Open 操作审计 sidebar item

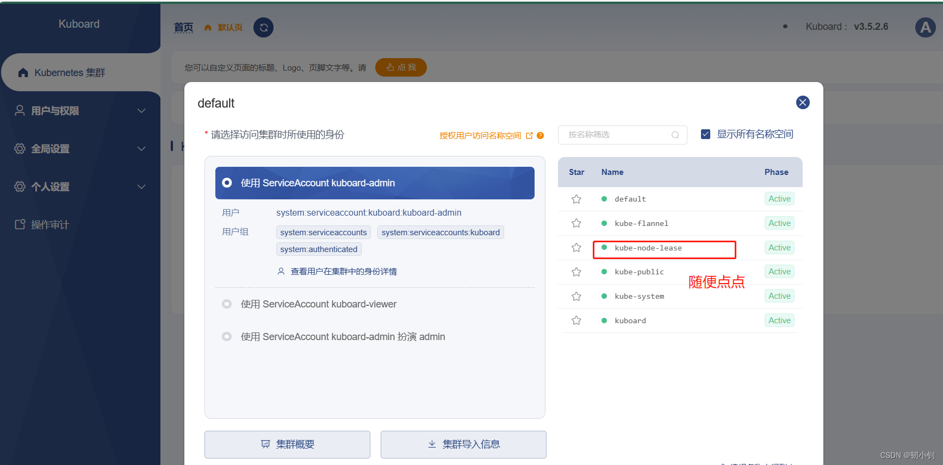[x=80, y=224]
